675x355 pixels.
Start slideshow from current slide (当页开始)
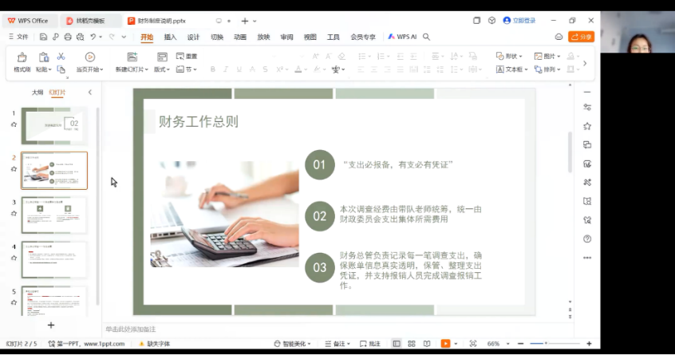click(x=90, y=57)
